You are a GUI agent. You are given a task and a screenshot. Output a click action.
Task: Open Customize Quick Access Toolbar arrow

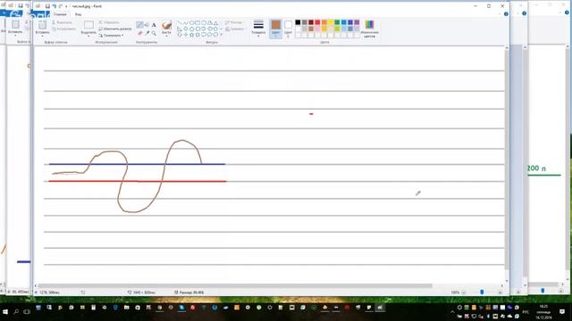[x=66, y=6]
